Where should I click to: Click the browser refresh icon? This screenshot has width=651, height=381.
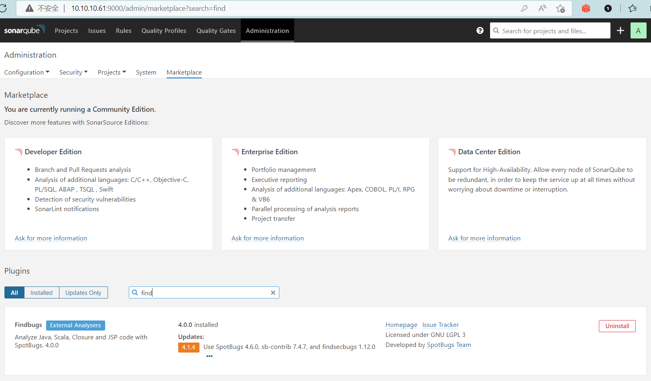[x=3, y=8]
